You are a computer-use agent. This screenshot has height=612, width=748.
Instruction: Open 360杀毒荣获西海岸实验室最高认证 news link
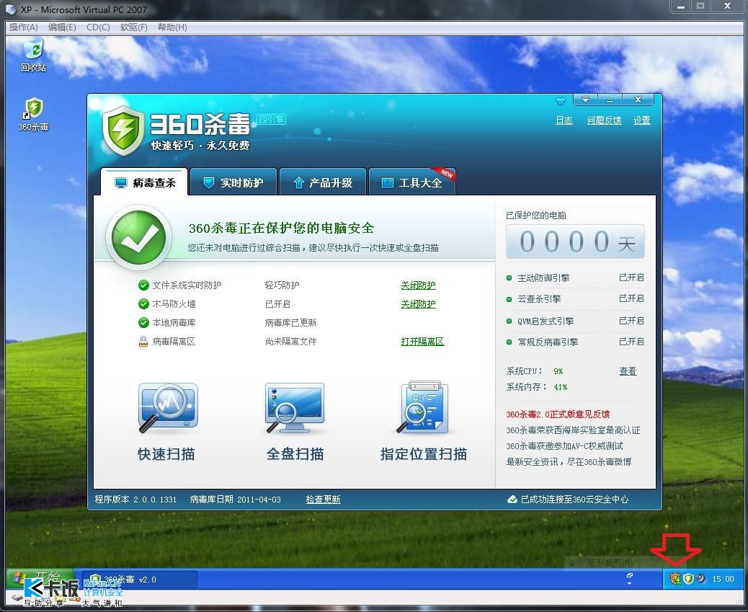click(x=573, y=430)
